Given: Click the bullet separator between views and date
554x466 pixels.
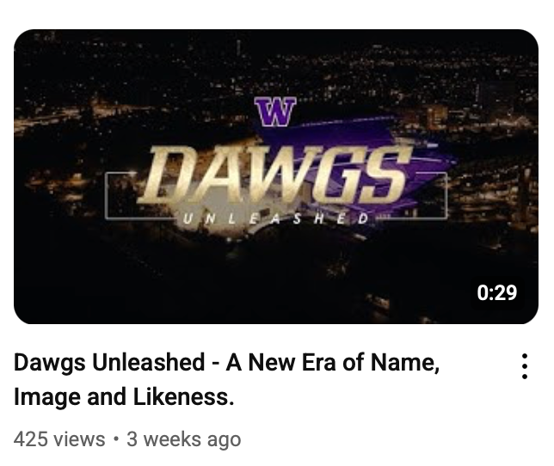Looking at the screenshot, I should coord(115,439).
